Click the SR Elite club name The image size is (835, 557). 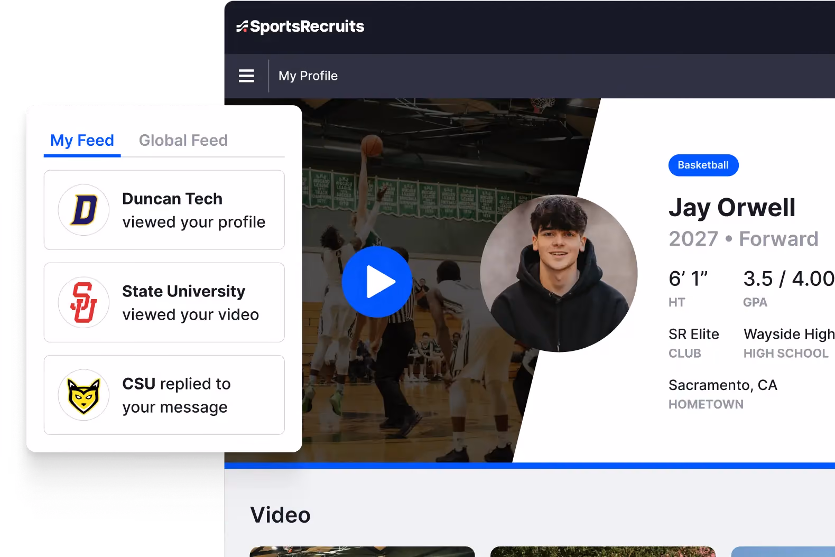pos(694,334)
